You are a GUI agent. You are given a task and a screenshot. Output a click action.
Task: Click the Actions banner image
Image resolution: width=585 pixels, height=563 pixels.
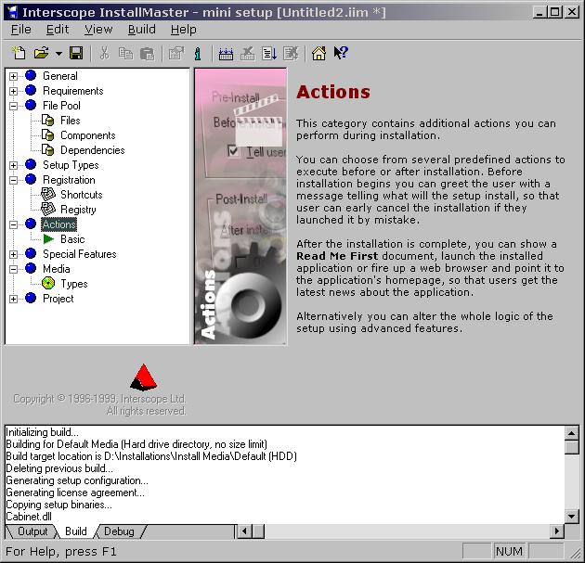pyautogui.click(x=240, y=207)
